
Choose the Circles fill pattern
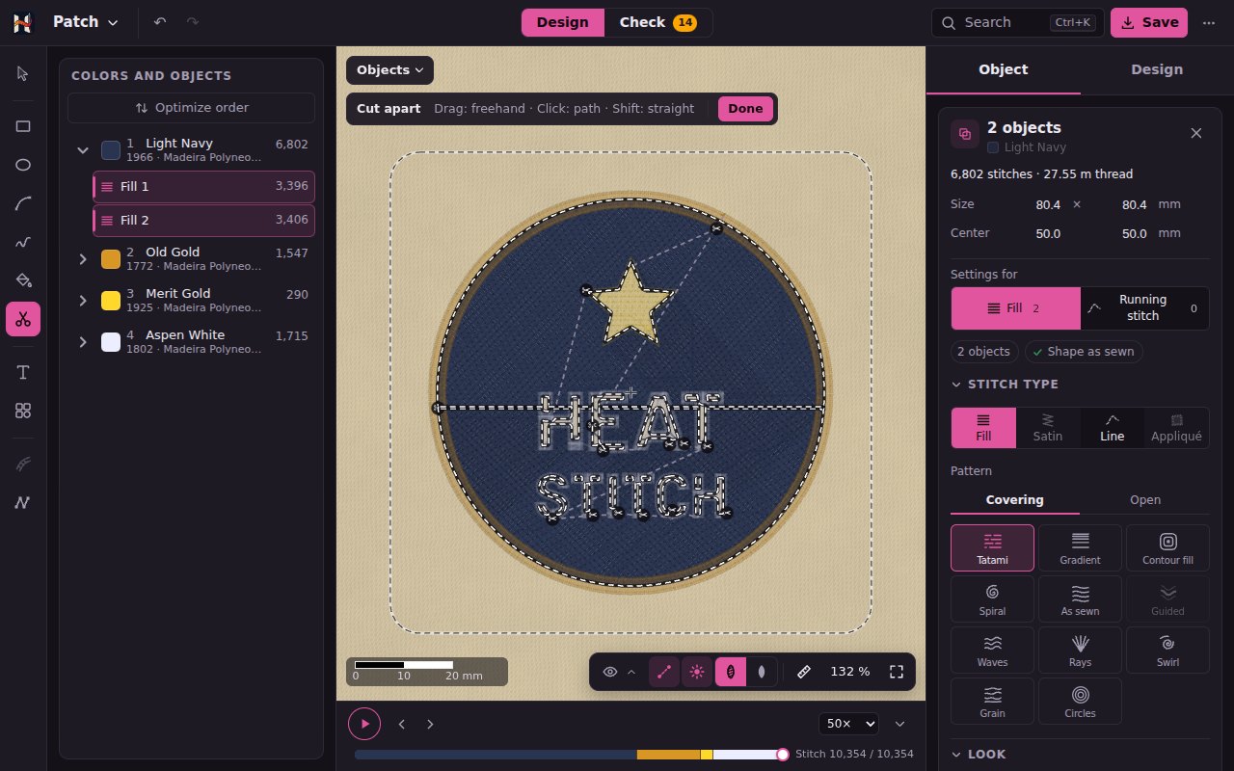click(x=1080, y=701)
